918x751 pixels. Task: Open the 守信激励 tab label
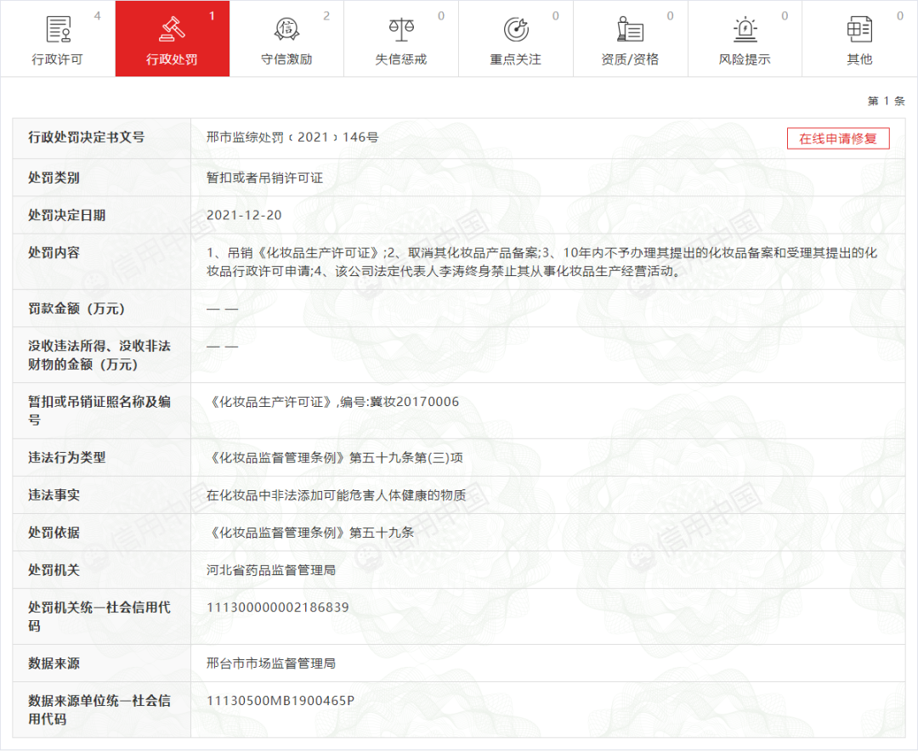(x=286, y=59)
